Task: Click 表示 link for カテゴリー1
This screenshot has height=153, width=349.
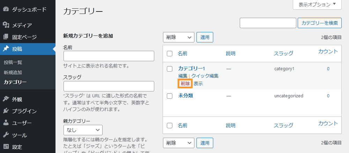Action: pyautogui.click(x=198, y=83)
